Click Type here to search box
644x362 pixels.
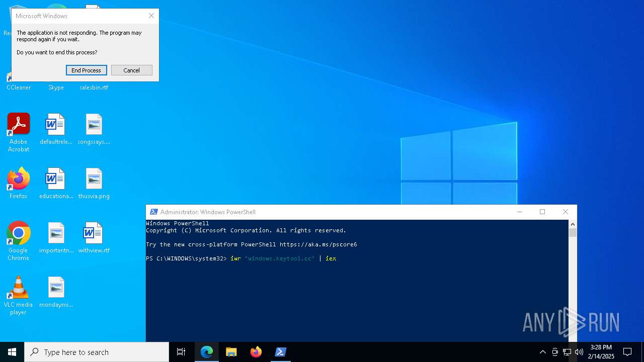97,352
